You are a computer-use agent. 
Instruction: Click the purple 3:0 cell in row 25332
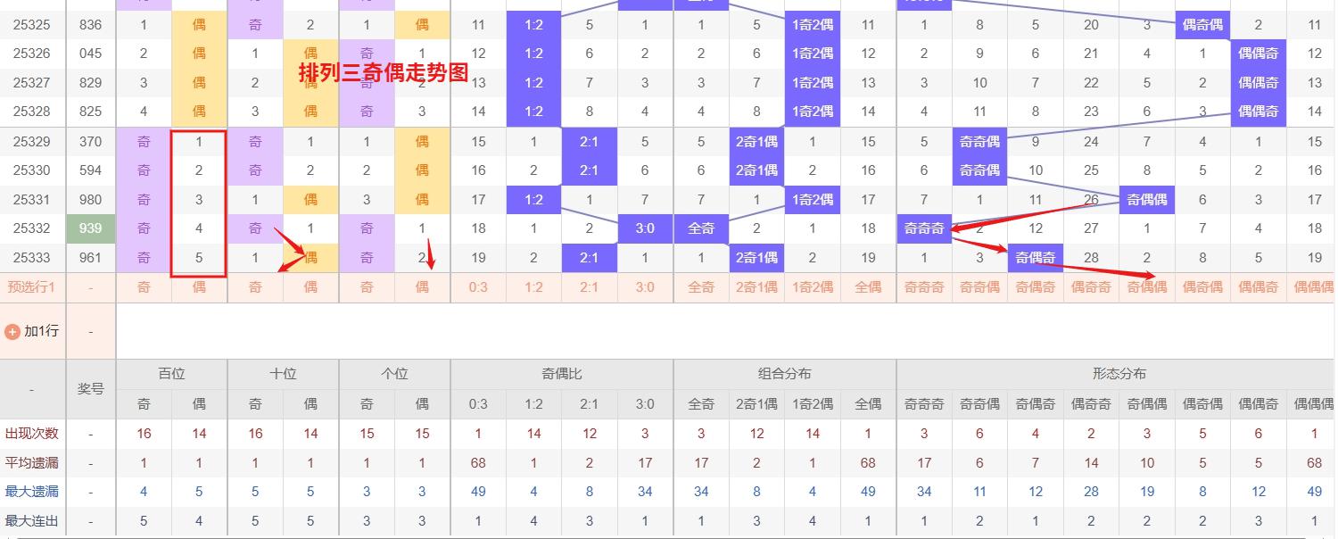tap(645, 228)
